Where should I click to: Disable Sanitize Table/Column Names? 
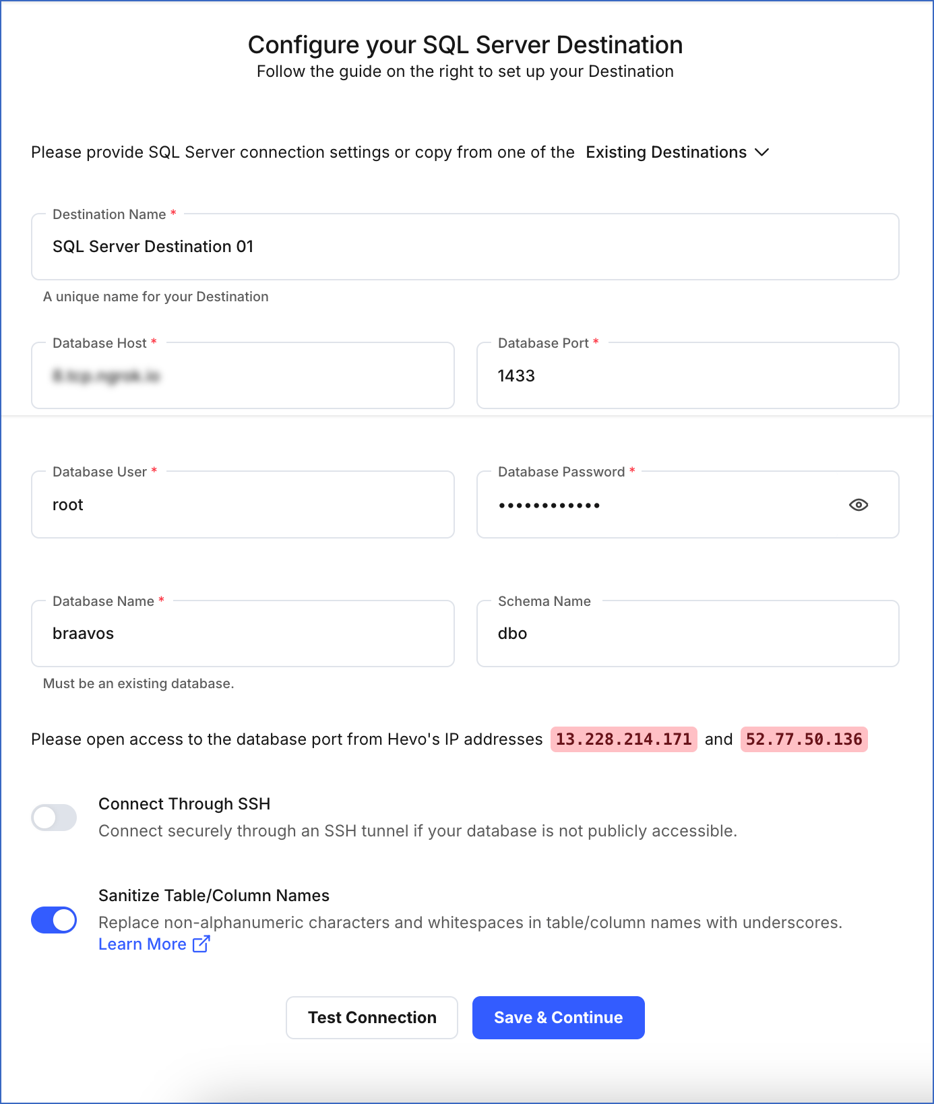coord(54,919)
